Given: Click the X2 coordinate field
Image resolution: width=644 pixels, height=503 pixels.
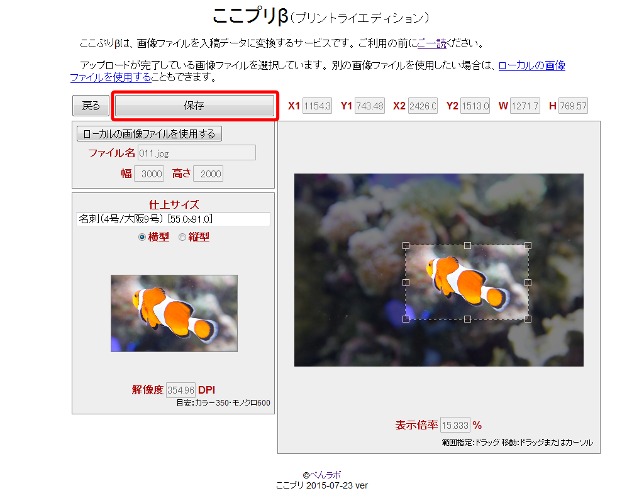Looking at the screenshot, I should 423,106.
